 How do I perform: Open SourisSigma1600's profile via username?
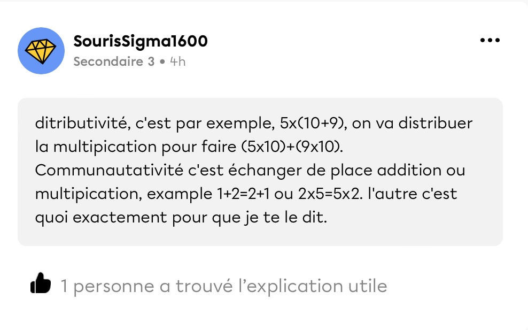[x=141, y=41]
